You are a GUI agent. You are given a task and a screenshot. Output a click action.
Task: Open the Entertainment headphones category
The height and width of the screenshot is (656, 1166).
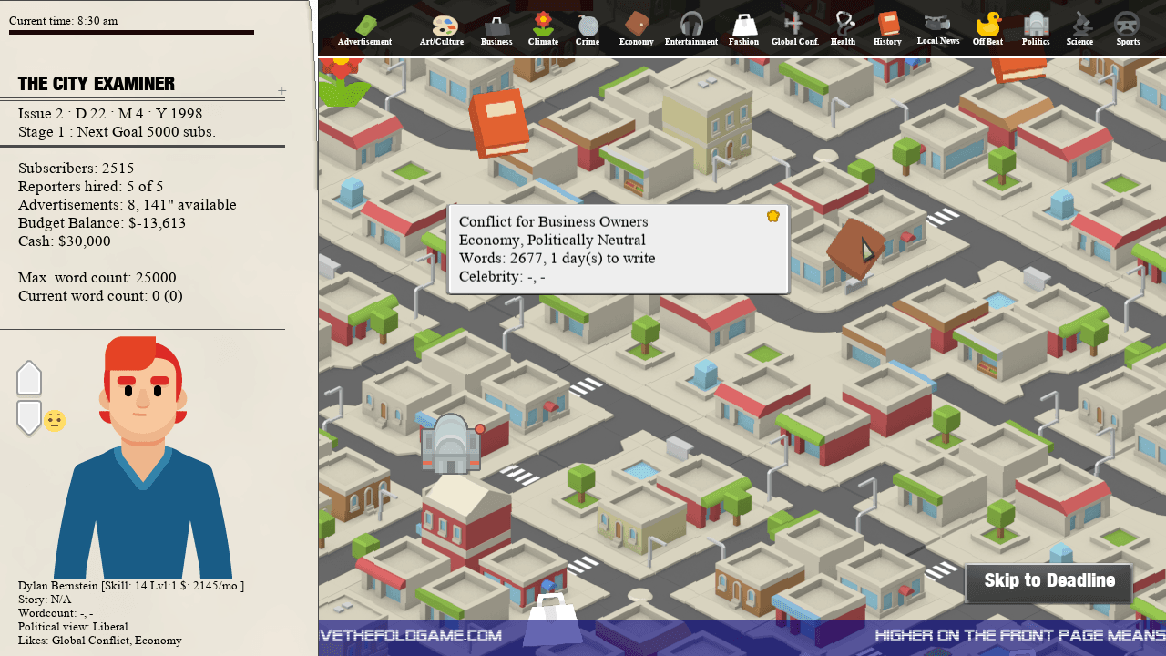pyautogui.click(x=691, y=28)
